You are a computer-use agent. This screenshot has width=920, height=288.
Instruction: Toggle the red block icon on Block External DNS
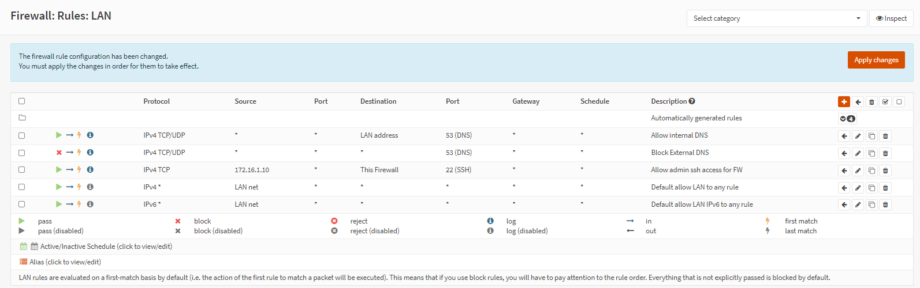click(x=59, y=153)
